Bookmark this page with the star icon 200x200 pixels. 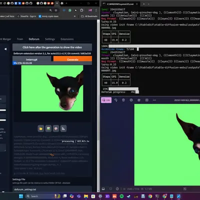point(56,10)
